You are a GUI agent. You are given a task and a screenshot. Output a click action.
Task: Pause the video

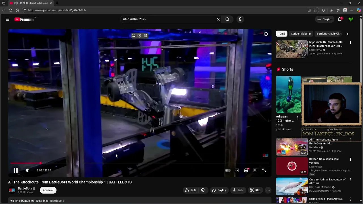[x=16, y=170]
